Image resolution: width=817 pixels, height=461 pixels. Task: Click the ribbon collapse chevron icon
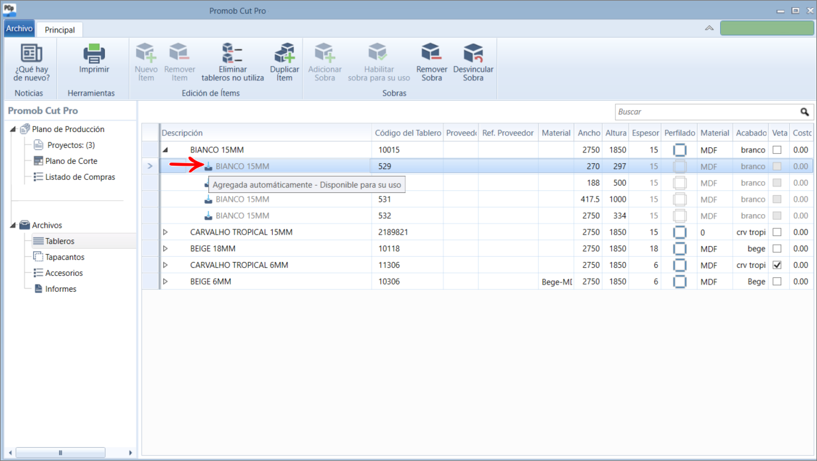[x=709, y=28]
